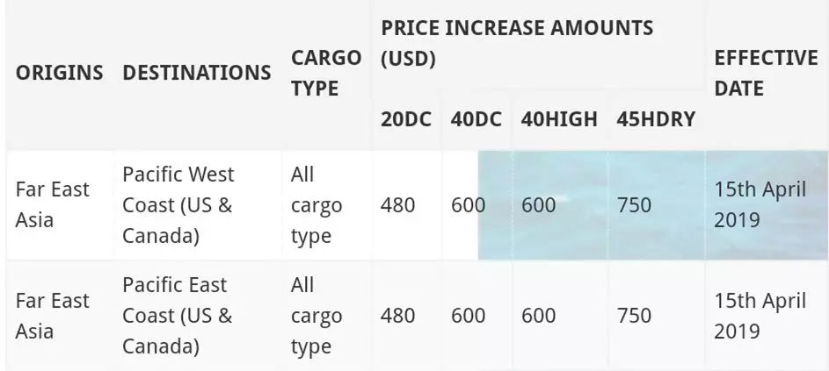The height and width of the screenshot is (371, 829).
Task: Click the 750 value in East Coast row
Action: (x=634, y=316)
